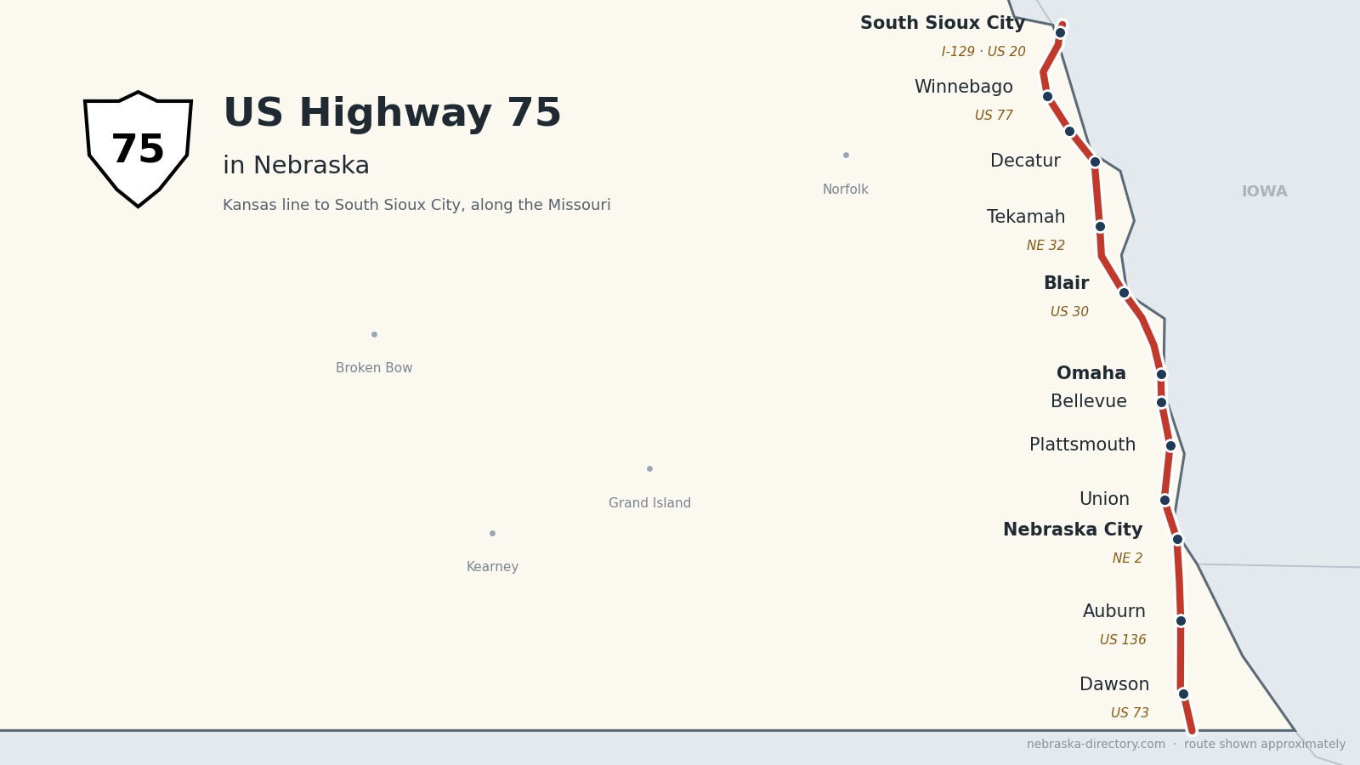1360x765 pixels.
Task: Click the Broken Bow city dot
Action: point(374,334)
